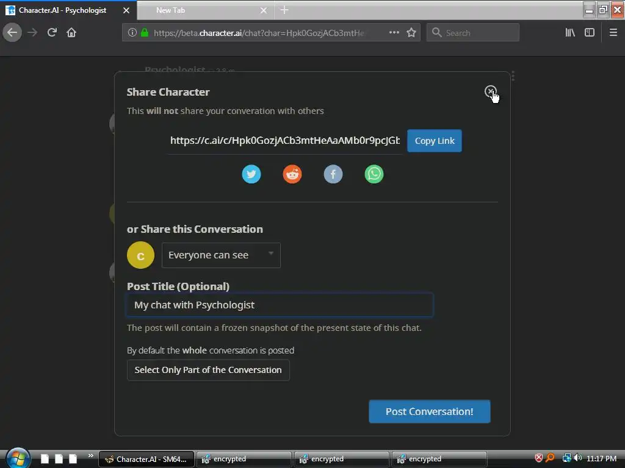Click the orange magnifier tray icon
The width and height of the screenshot is (625, 468).
[550, 458]
